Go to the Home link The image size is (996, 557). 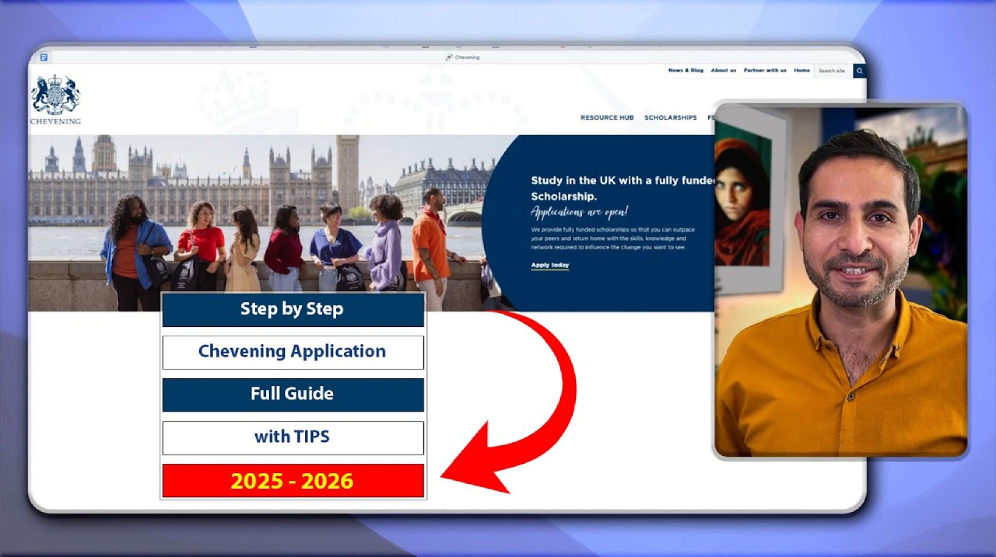(801, 70)
